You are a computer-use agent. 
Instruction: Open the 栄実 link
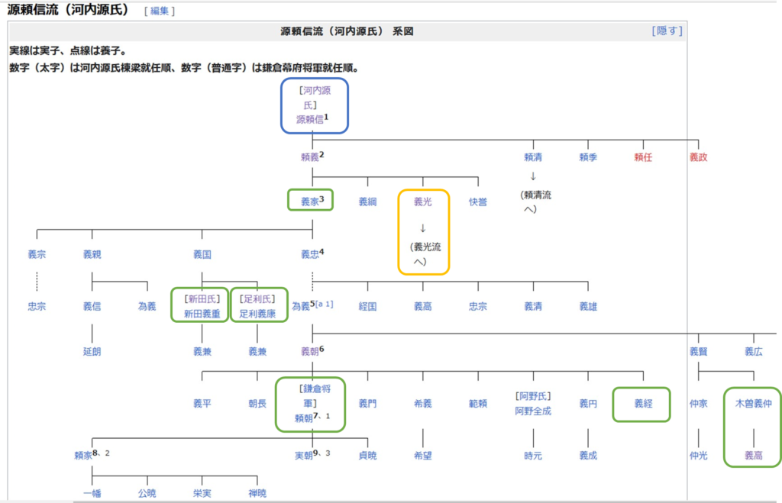[x=202, y=493]
